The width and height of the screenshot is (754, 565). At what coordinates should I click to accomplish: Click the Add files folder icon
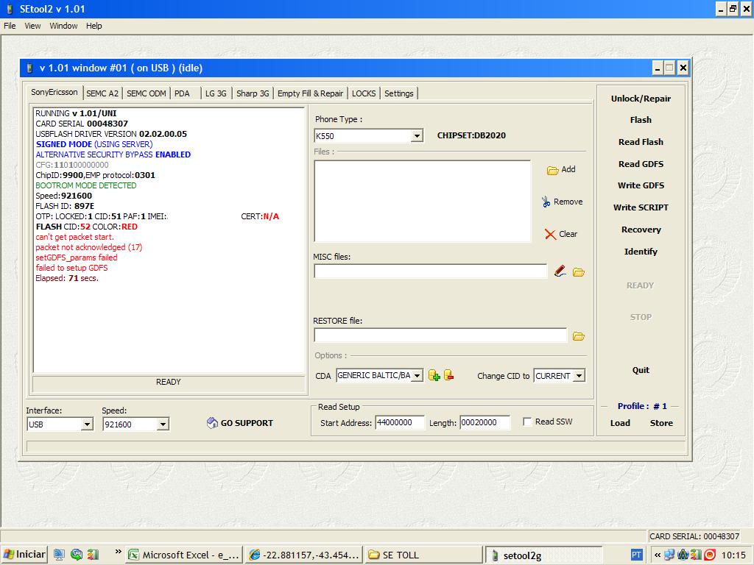(552, 170)
